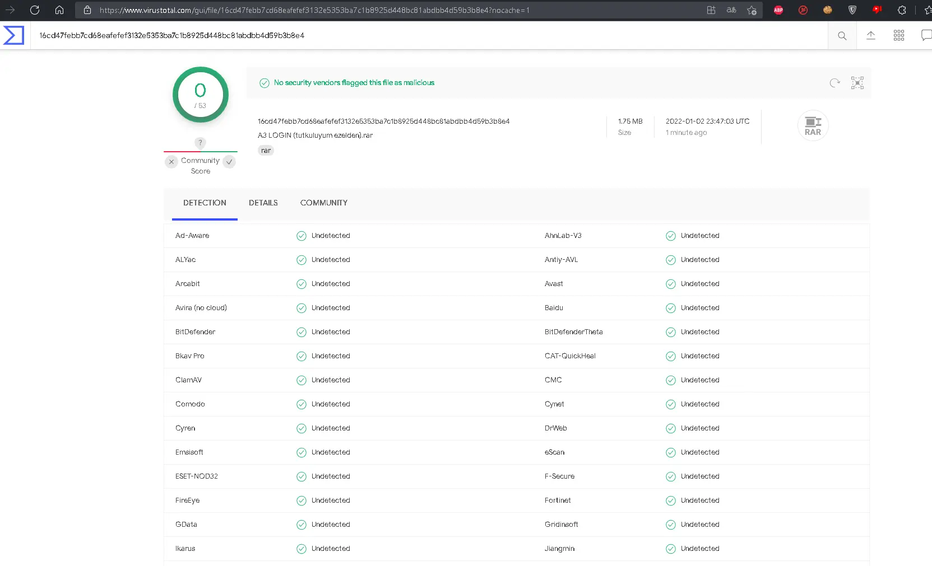The width and height of the screenshot is (932, 566).
Task: Click the 1.75 MB size value
Action: click(x=630, y=121)
